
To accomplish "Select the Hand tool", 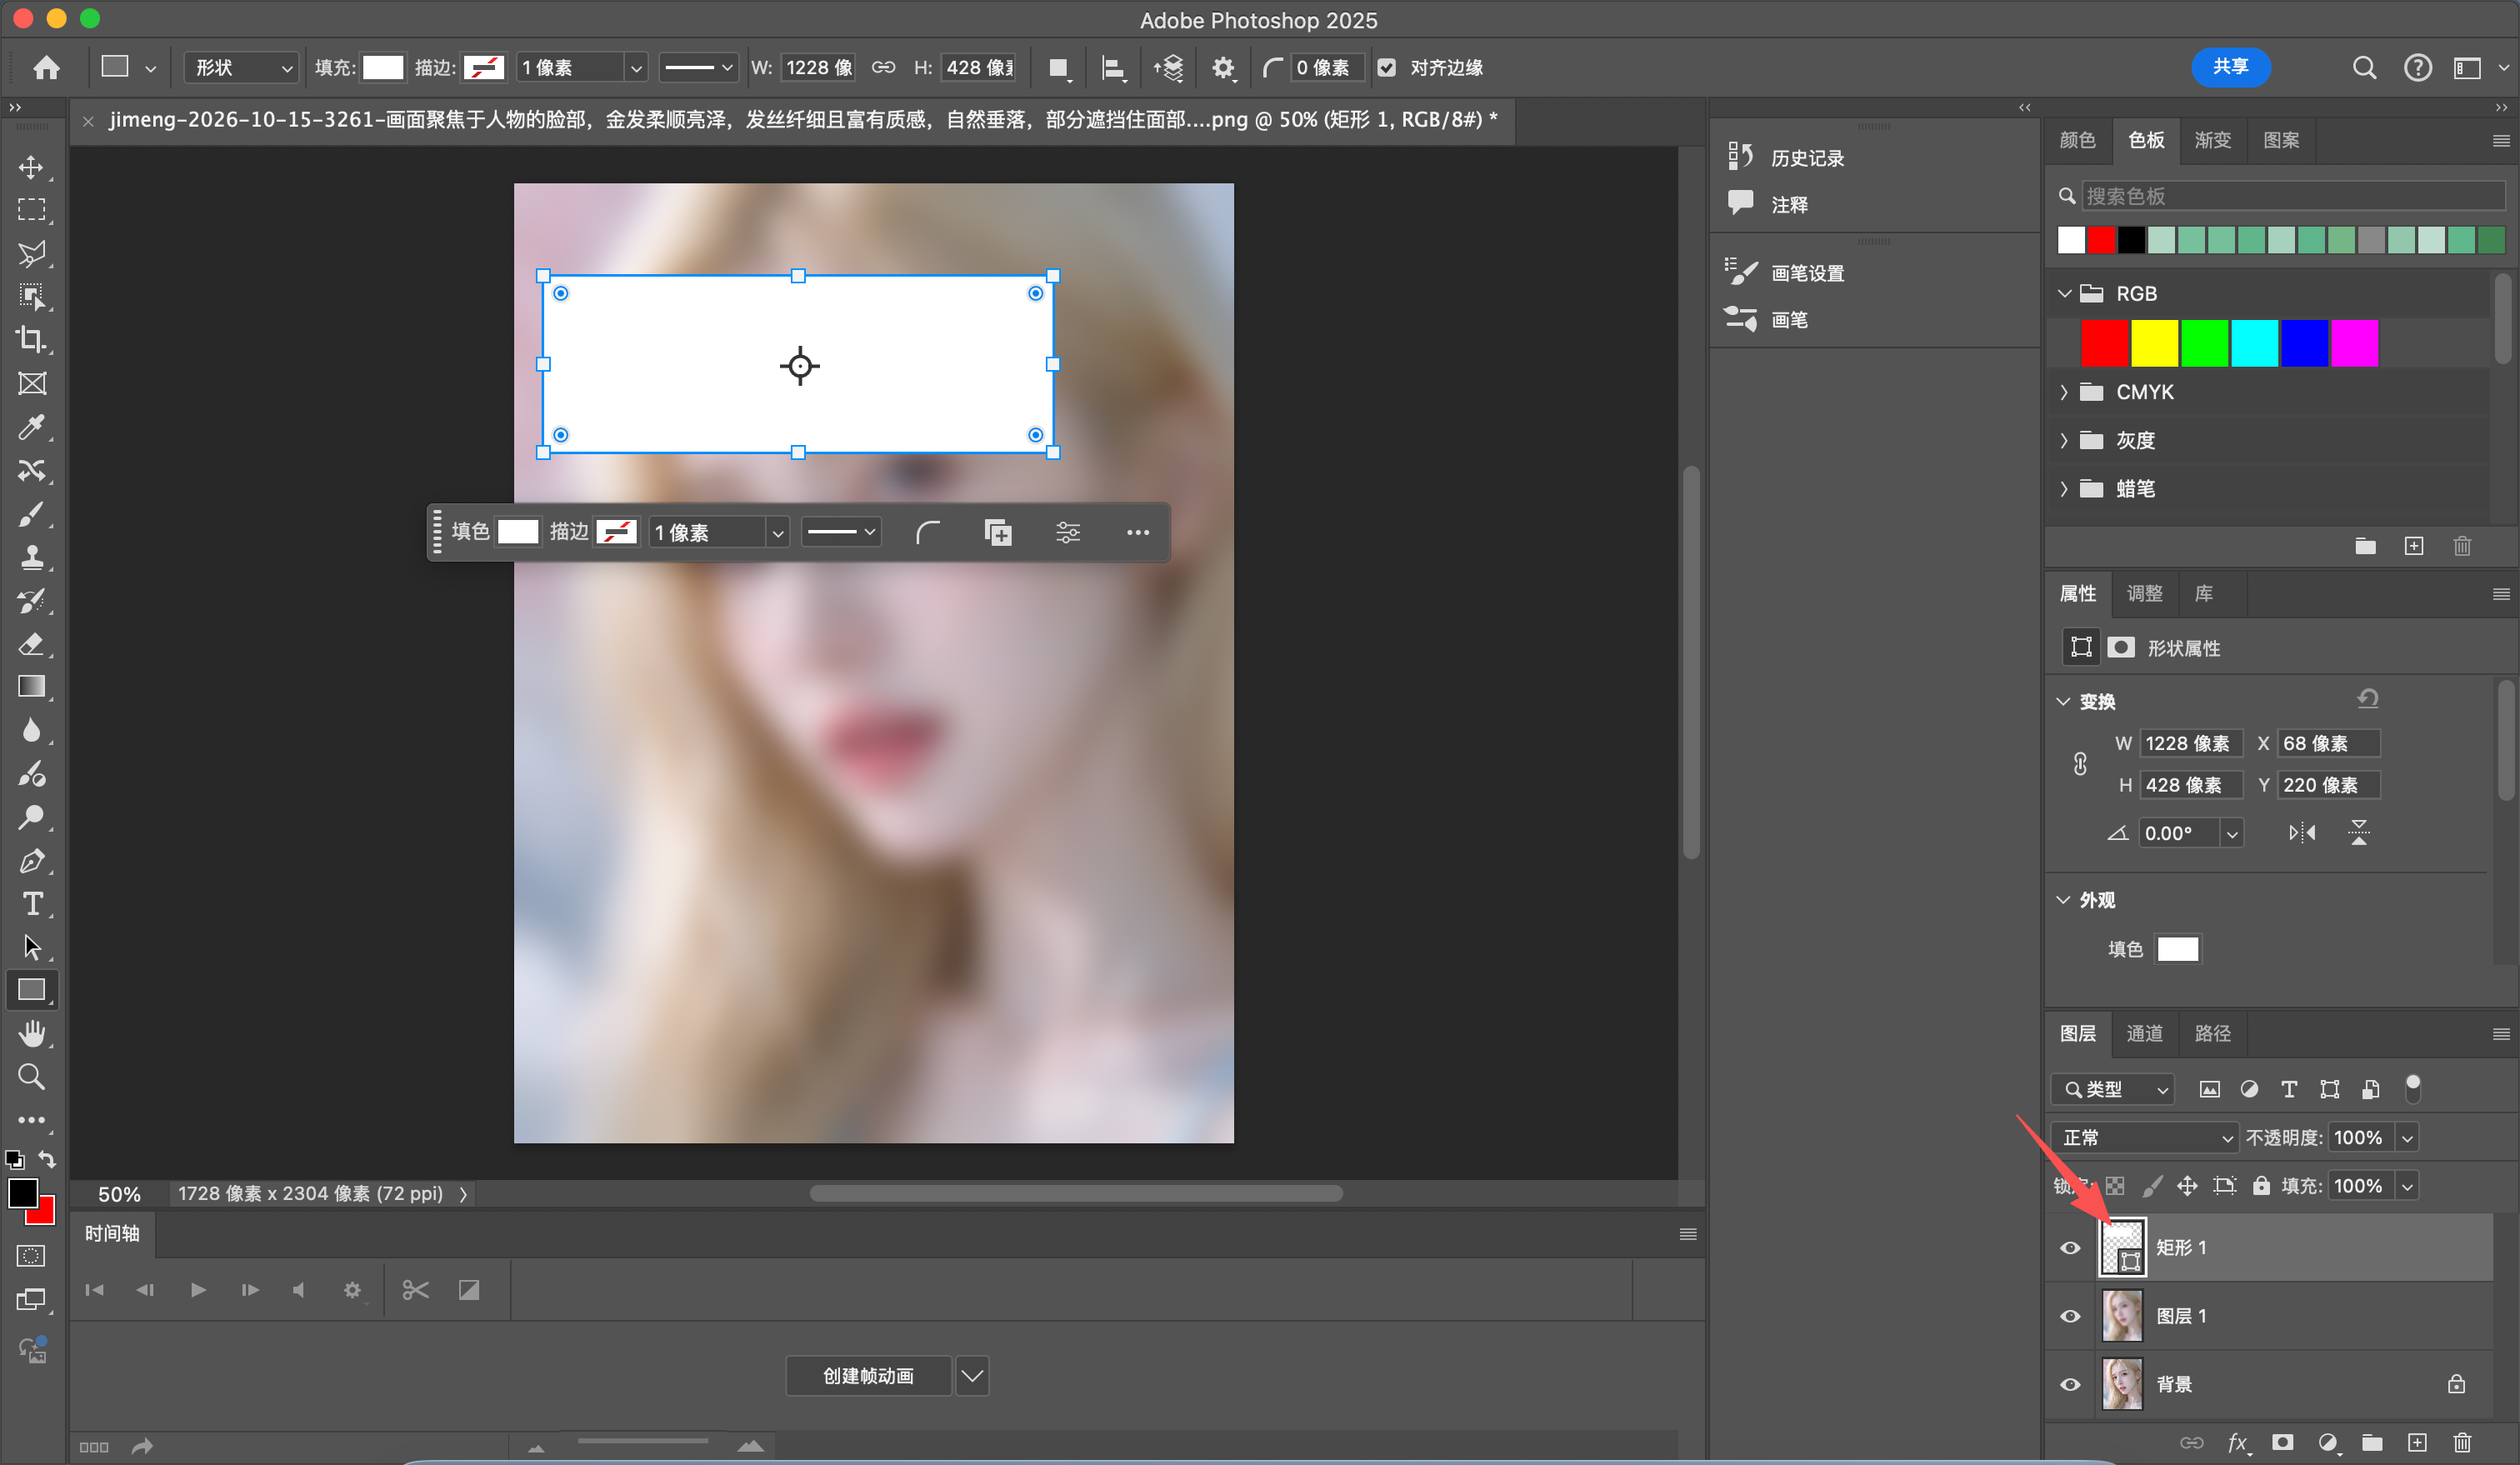I will 32,1033.
